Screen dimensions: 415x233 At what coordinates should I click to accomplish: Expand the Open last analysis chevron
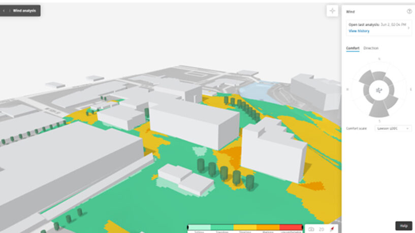pyautogui.click(x=408, y=27)
